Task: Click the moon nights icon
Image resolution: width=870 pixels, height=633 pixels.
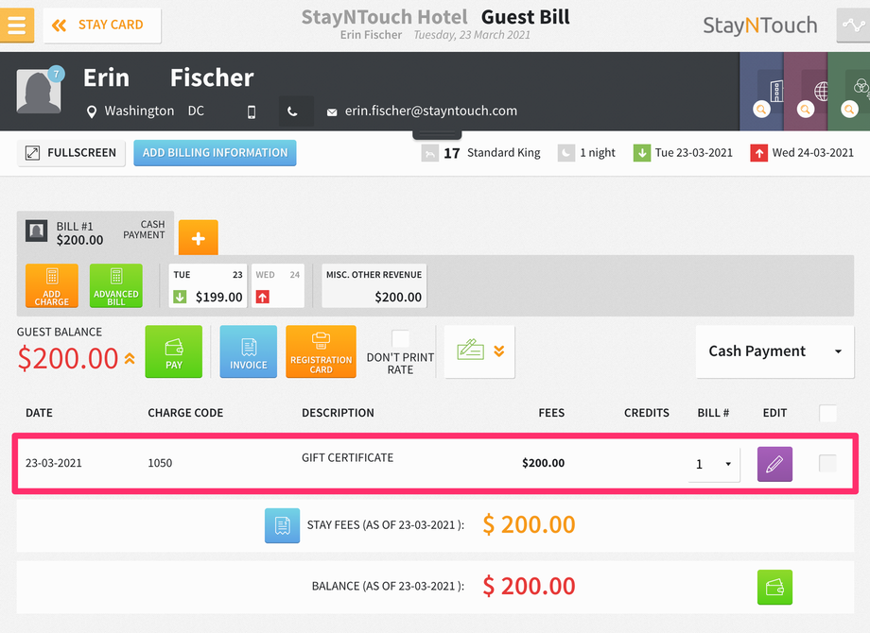Action: (565, 153)
